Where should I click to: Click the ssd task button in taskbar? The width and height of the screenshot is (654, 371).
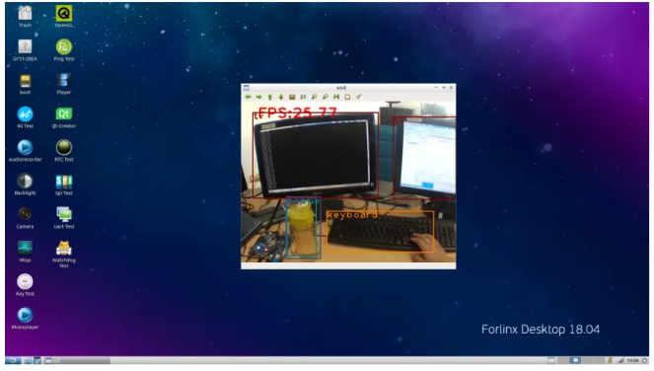click(77, 360)
